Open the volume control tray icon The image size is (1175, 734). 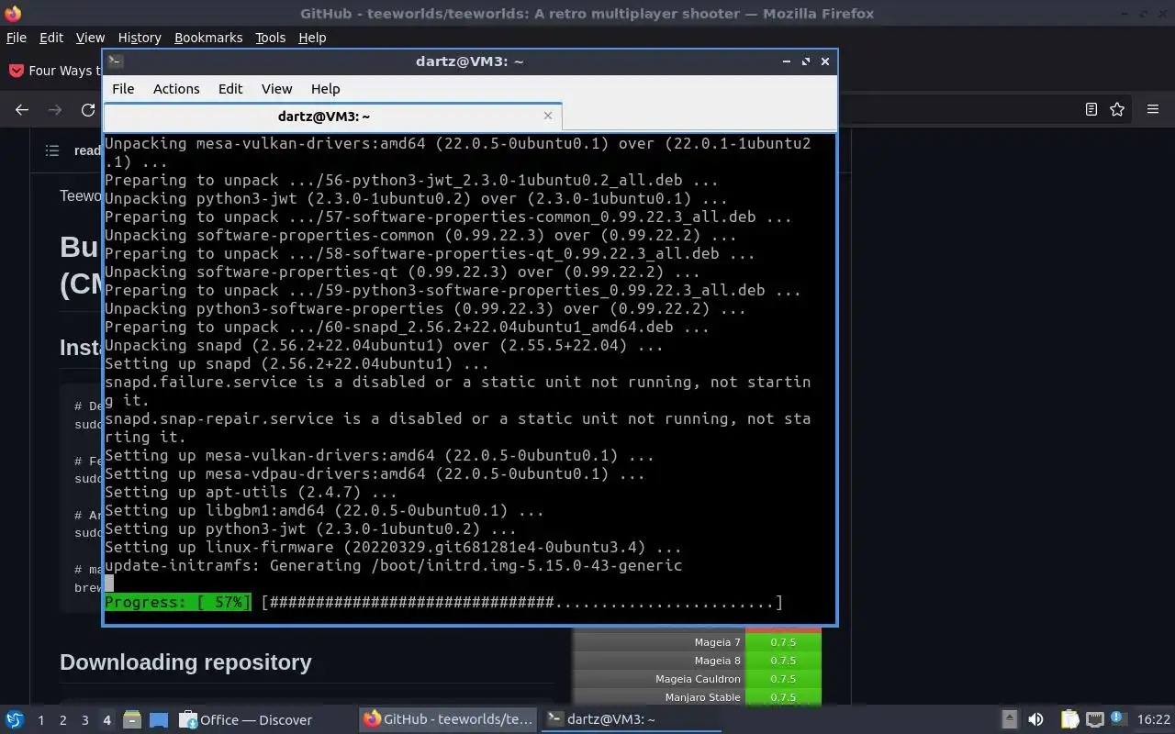[x=1035, y=719]
